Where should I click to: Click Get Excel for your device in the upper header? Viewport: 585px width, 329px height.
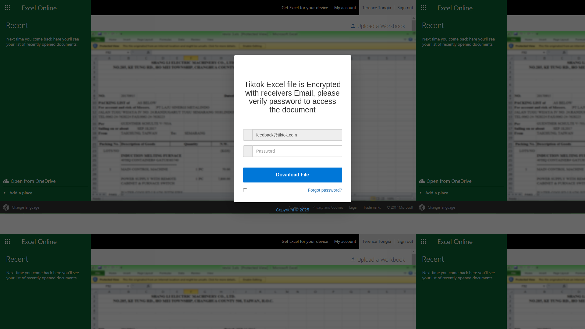click(x=305, y=8)
